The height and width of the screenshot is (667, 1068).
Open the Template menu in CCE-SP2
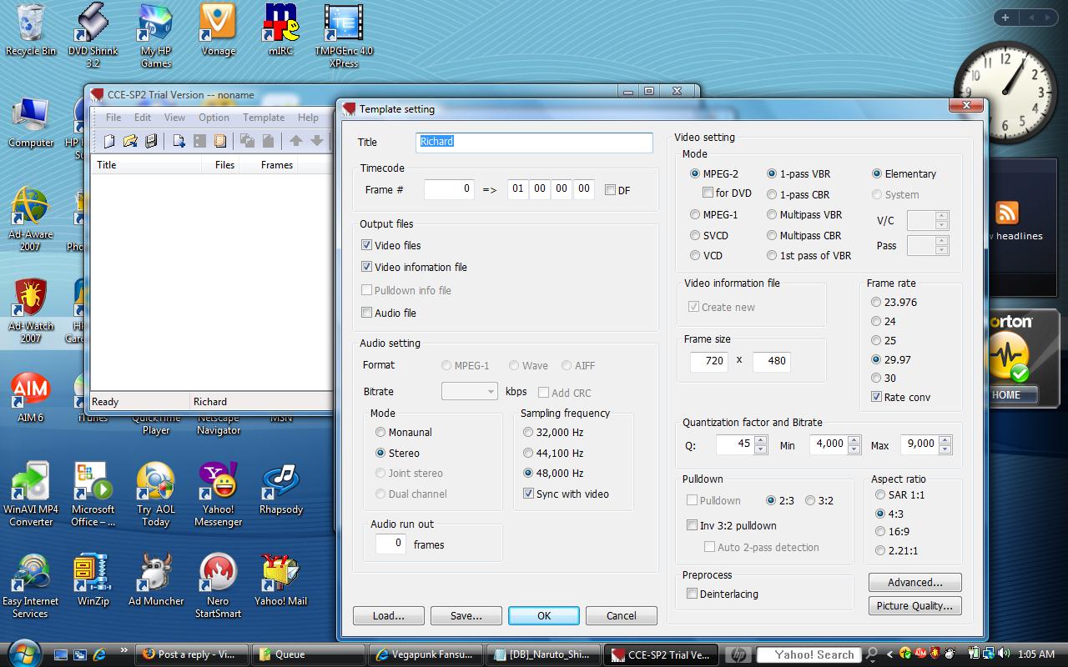click(x=264, y=118)
